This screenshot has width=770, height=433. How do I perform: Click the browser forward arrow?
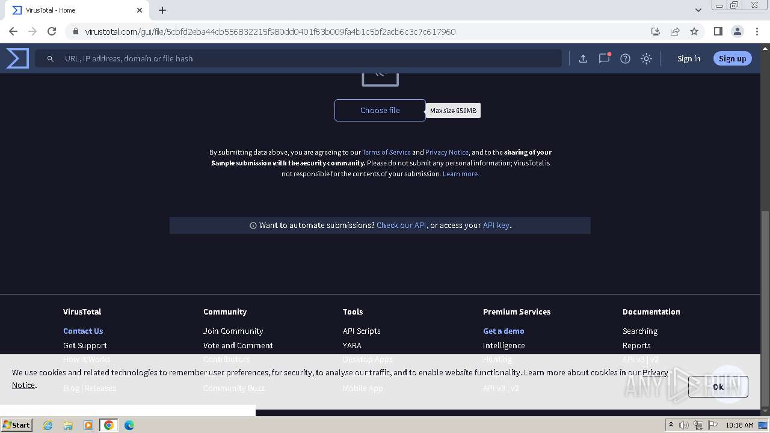pyautogui.click(x=32, y=31)
